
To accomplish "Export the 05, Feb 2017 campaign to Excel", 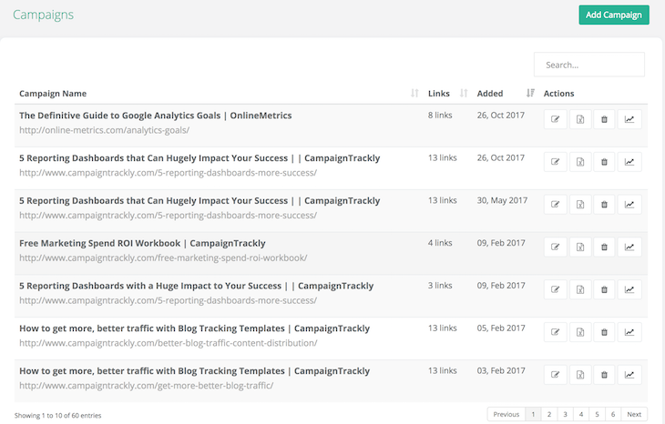I will pyautogui.click(x=580, y=332).
